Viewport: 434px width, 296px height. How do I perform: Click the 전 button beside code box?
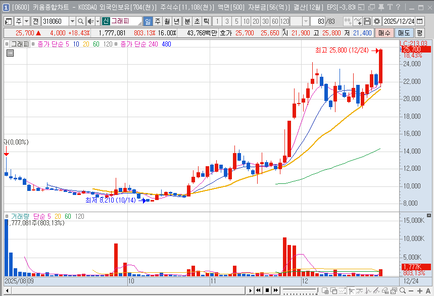point(36,21)
